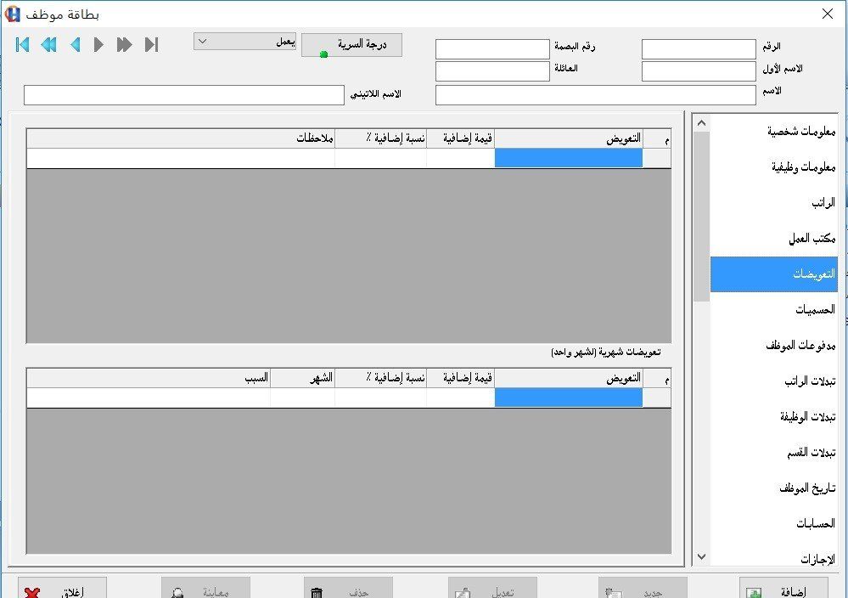Go to the next record arrow
Image resolution: width=848 pixels, height=598 pixels.
pyautogui.click(x=98, y=44)
